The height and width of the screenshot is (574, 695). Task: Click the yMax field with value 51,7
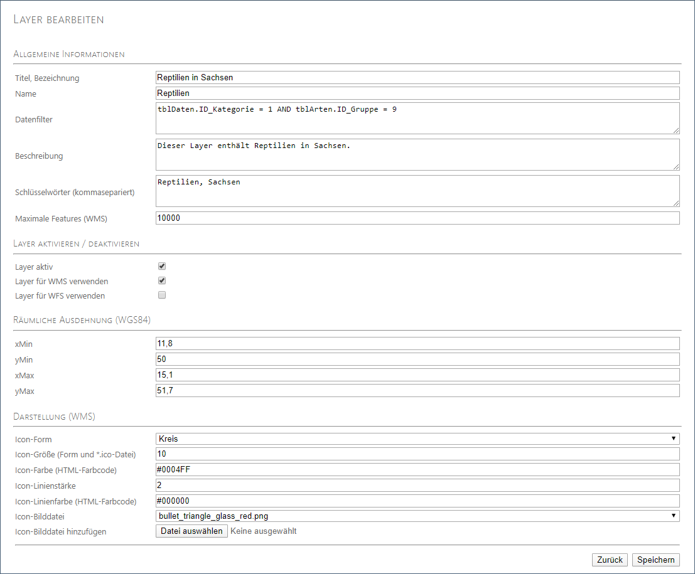(417, 391)
